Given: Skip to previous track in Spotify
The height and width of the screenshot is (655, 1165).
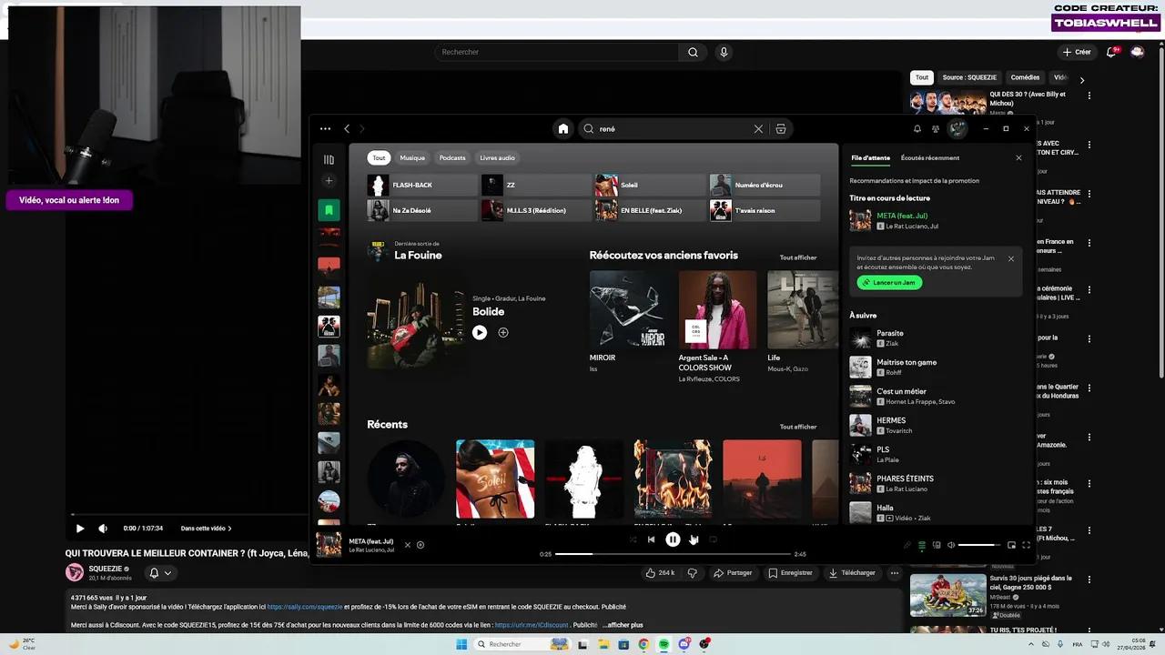Looking at the screenshot, I should [651, 539].
